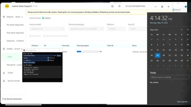Click the No device connected status icon

[3, 99]
